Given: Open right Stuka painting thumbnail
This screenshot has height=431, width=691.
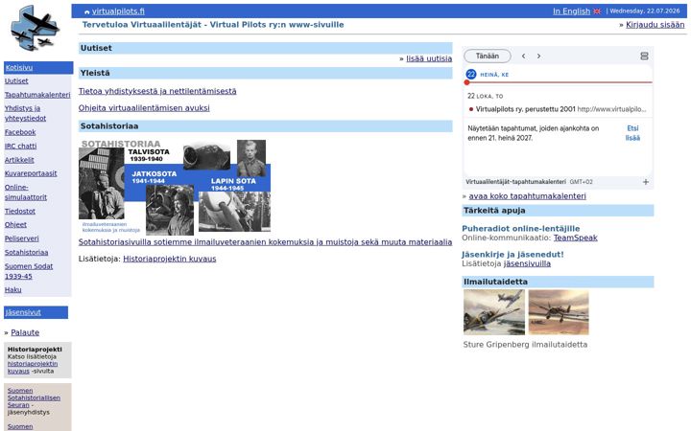Looking at the screenshot, I should coord(559,312).
